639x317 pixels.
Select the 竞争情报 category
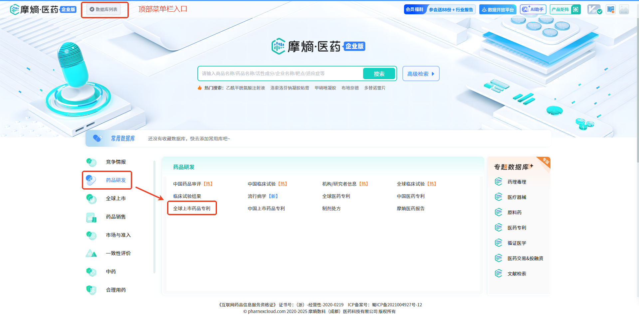[x=116, y=162]
